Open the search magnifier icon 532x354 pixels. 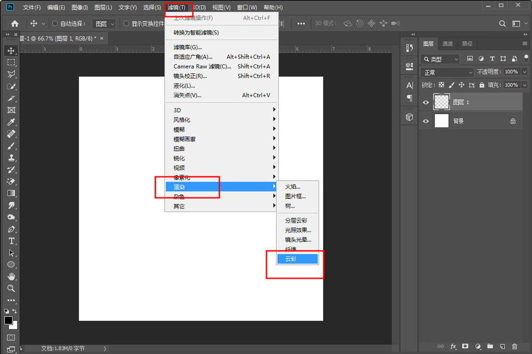pyautogui.click(x=502, y=23)
